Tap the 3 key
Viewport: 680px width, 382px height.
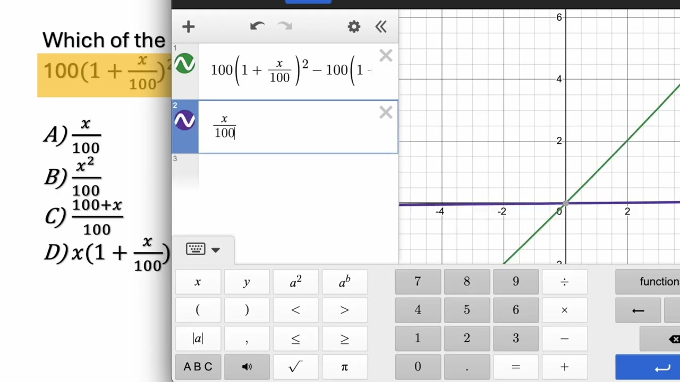(x=515, y=339)
